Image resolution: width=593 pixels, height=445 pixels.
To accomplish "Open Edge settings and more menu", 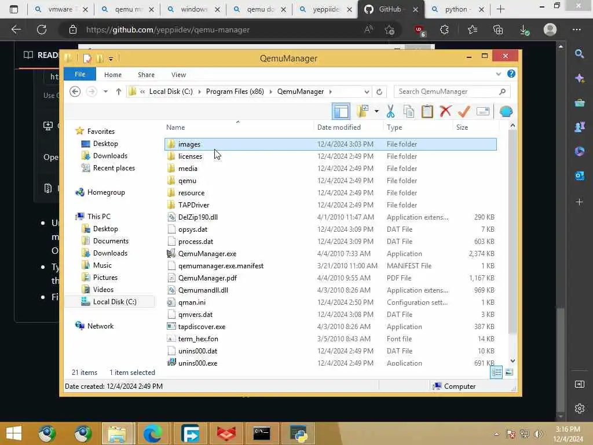I will [576, 30].
